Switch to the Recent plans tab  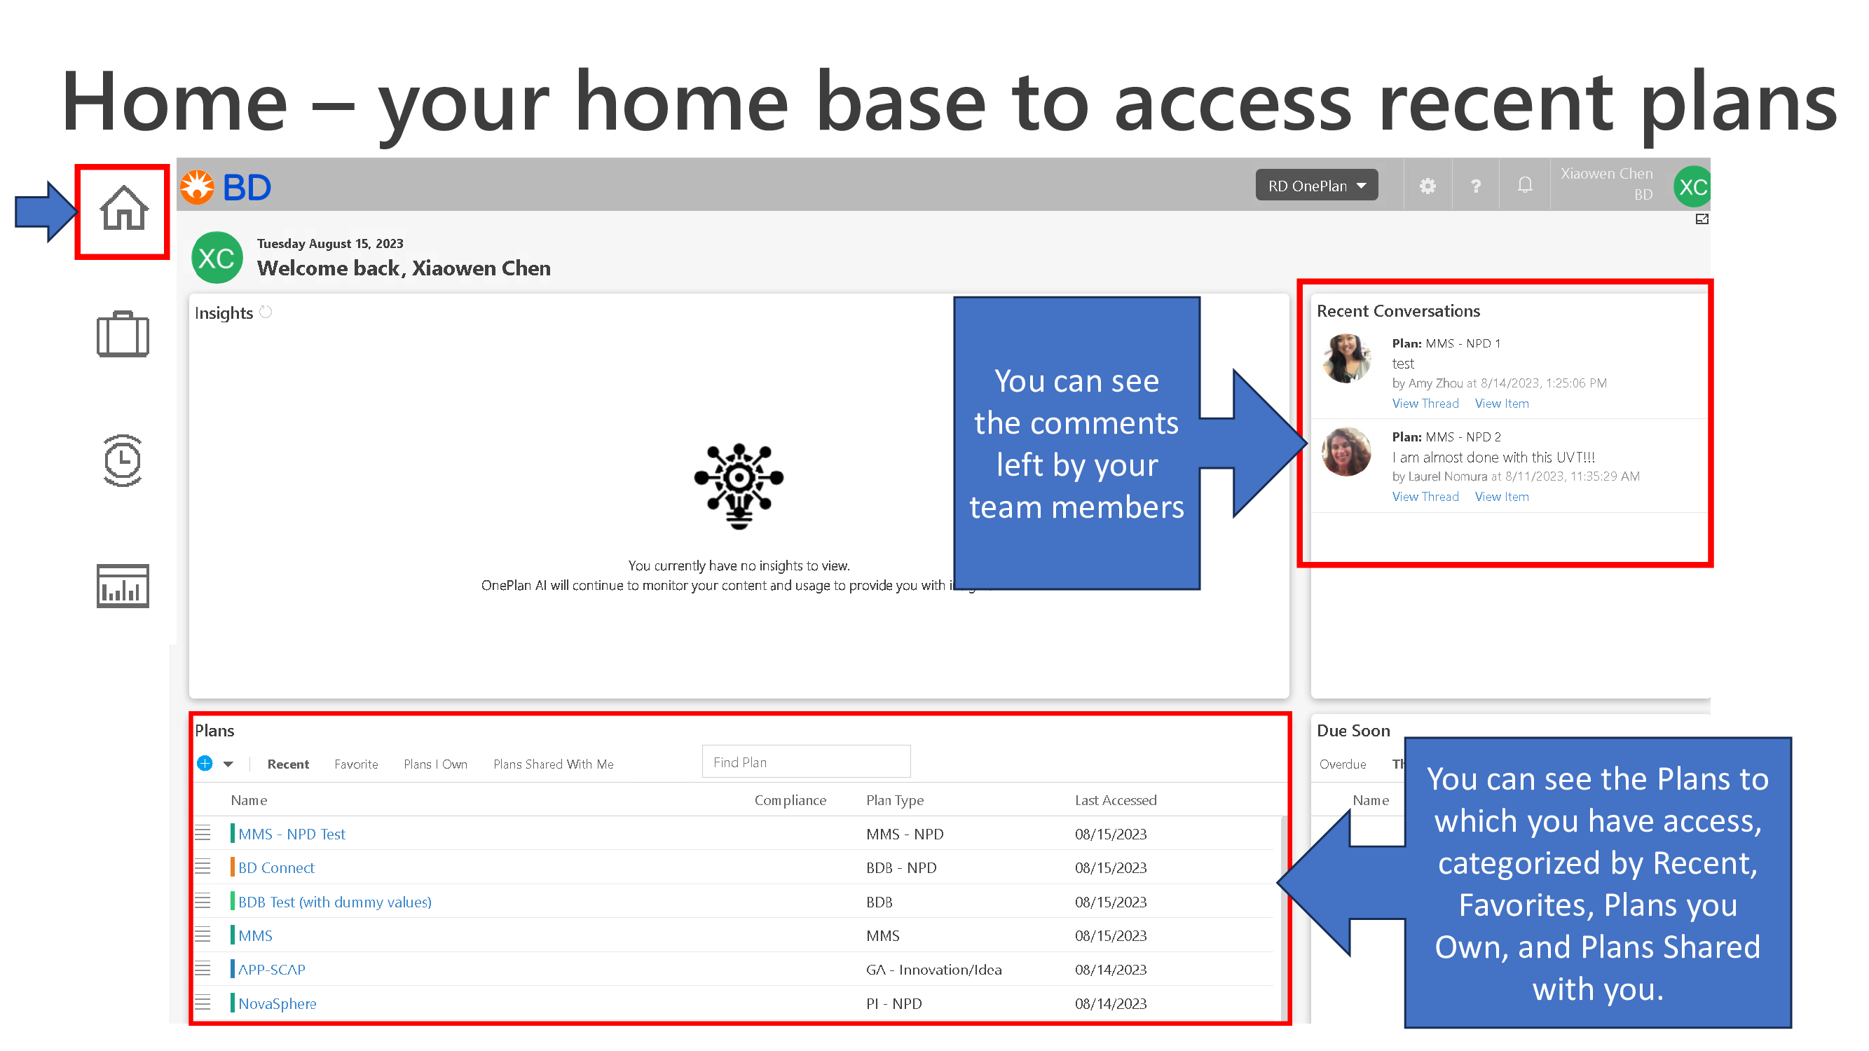pos(288,764)
